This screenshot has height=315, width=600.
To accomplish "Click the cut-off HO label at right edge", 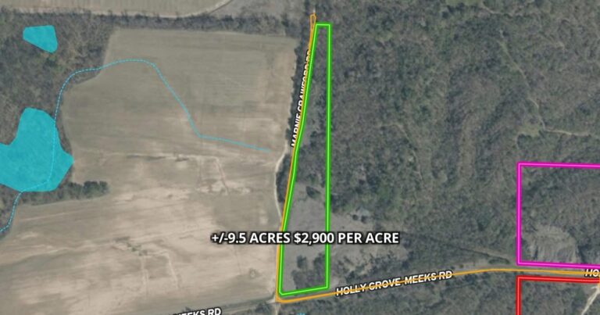I will pos(592,273).
